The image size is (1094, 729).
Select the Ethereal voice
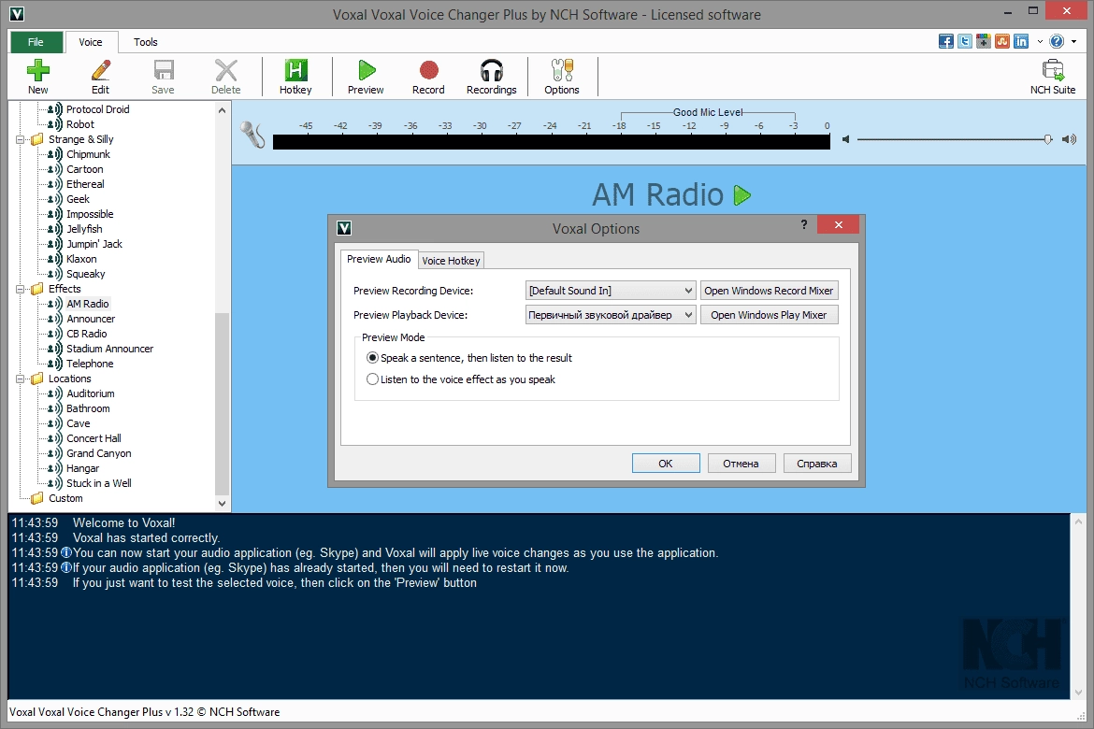(85, 184)
